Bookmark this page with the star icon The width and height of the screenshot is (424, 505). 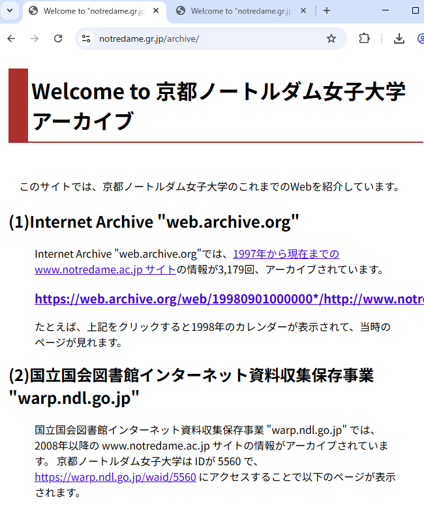[x=331, y=38]
